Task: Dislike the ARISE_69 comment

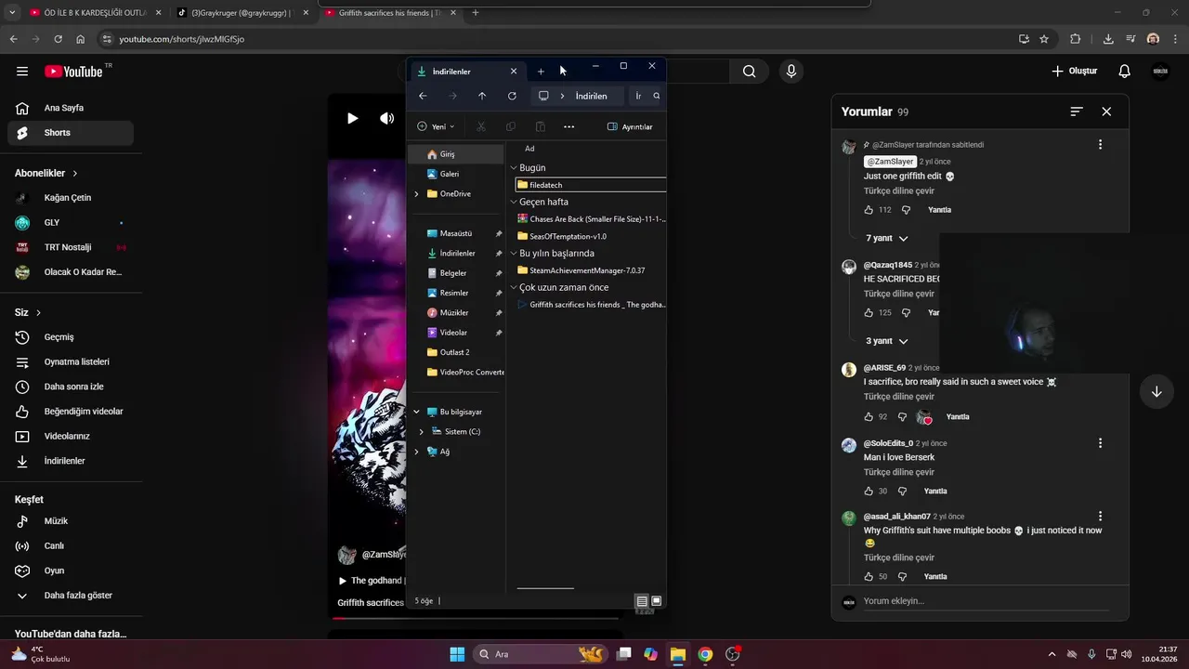Action: [x=901, y=417]
